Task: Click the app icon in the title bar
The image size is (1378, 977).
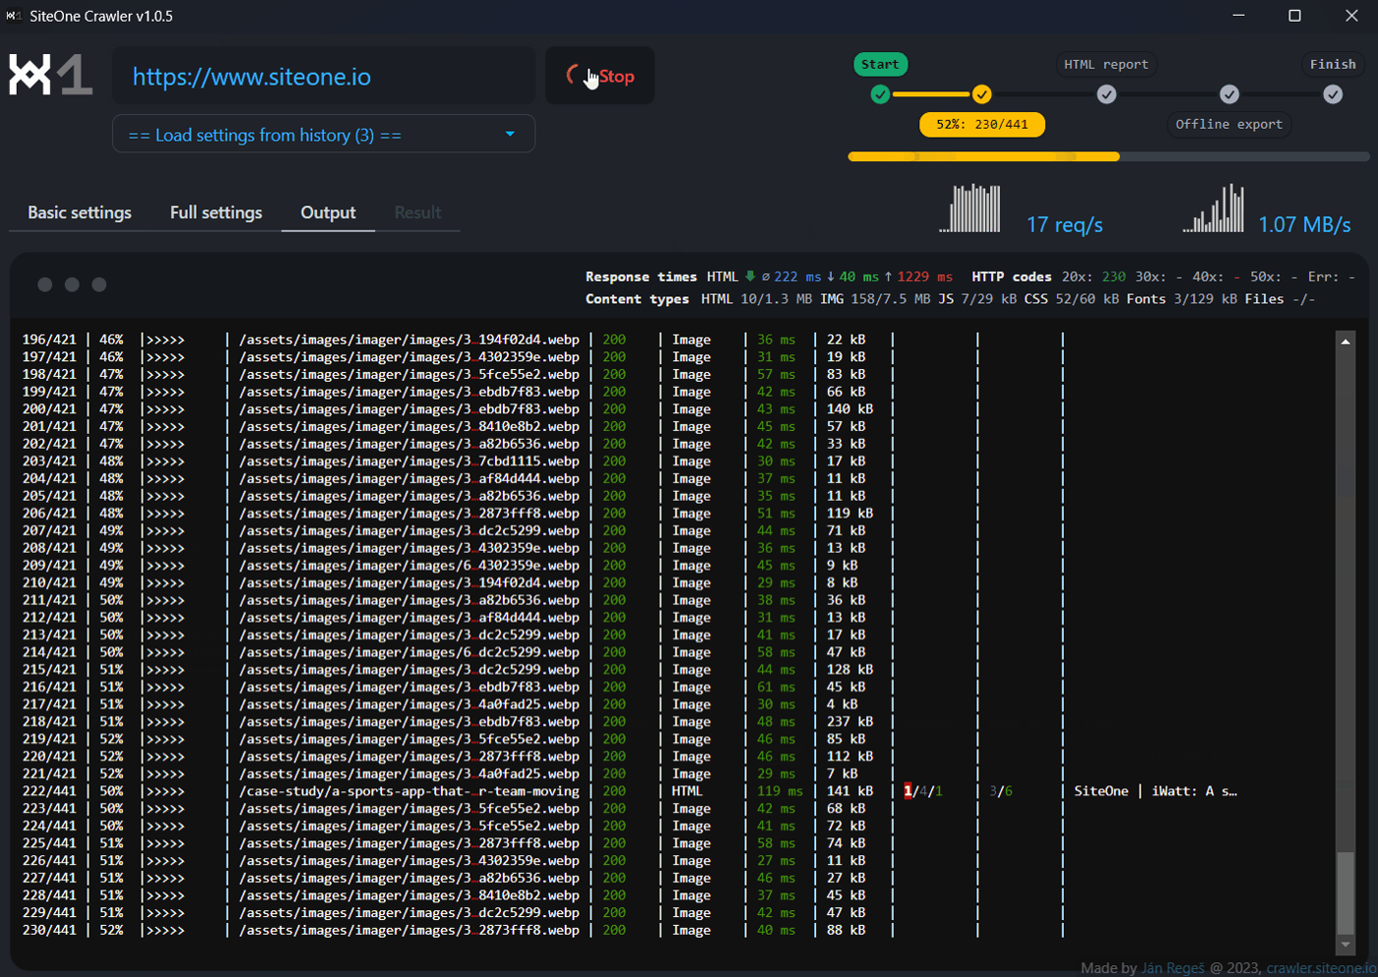Action: 14,16
